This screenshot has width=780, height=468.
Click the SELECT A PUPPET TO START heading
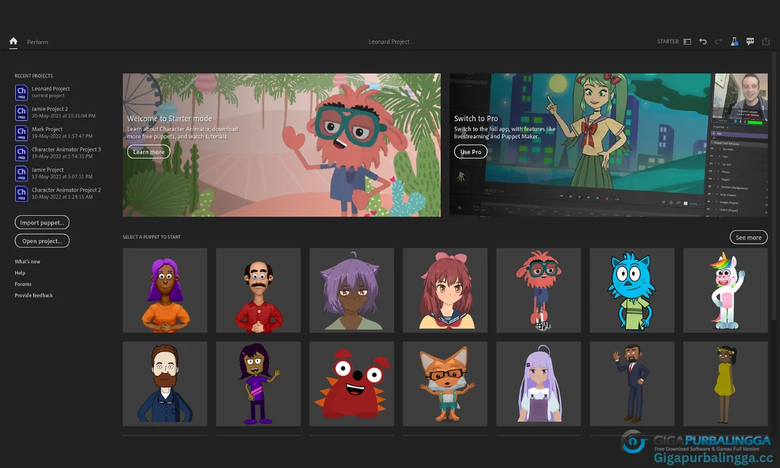151,237
